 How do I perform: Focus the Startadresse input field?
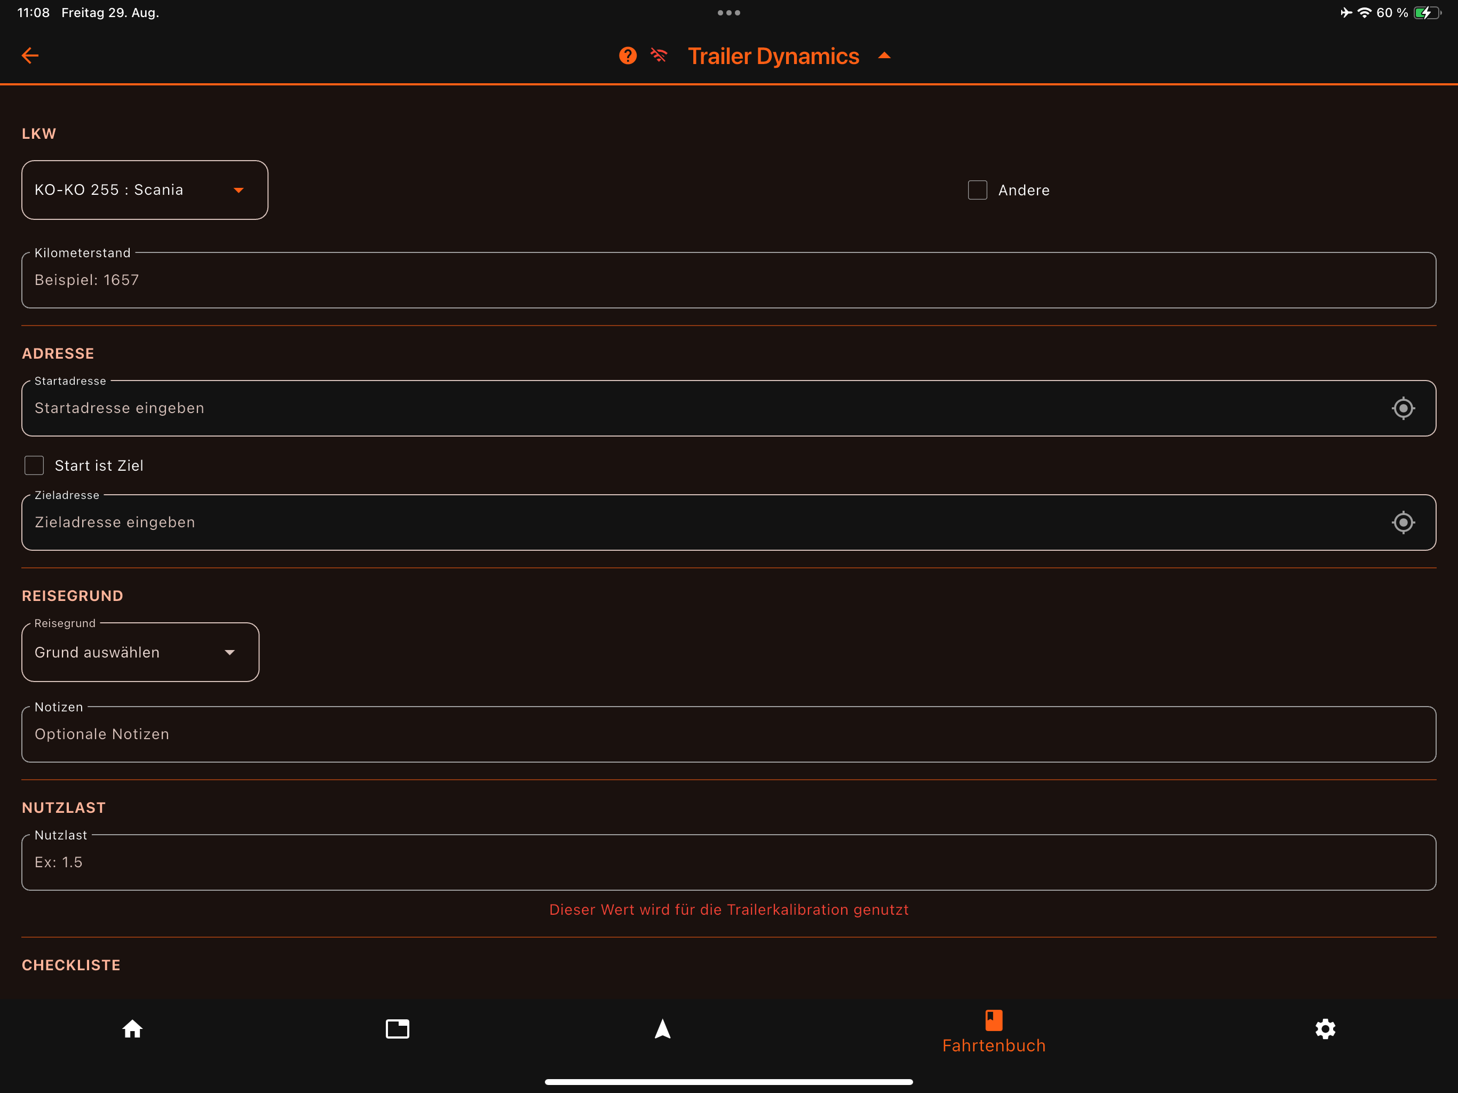[728, 408]
